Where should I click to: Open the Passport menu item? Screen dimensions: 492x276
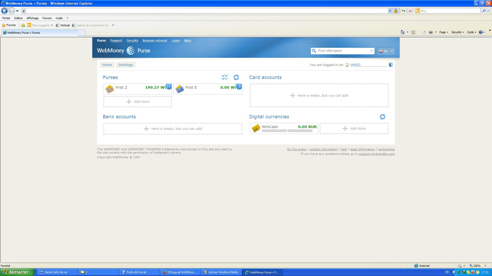pyautogui.click(x=116, y=41)
